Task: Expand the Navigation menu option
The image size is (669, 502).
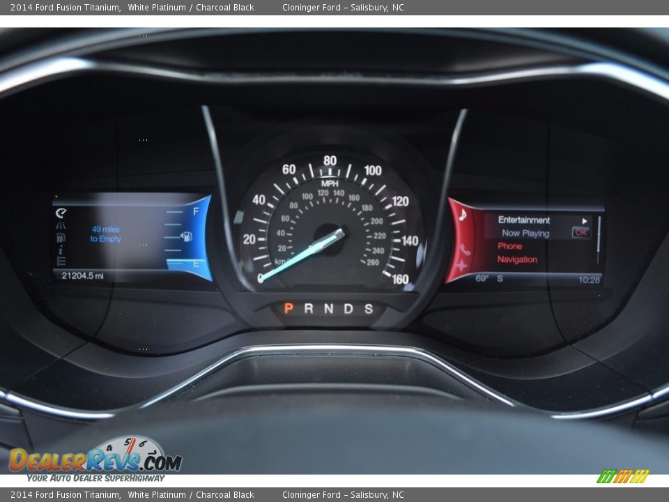Action: (516, 259)
